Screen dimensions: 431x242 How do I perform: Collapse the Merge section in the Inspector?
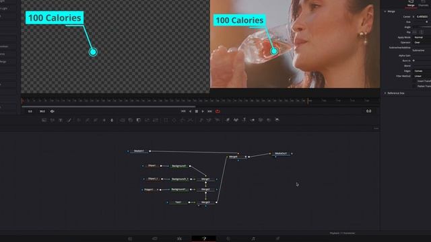(385, 11)
